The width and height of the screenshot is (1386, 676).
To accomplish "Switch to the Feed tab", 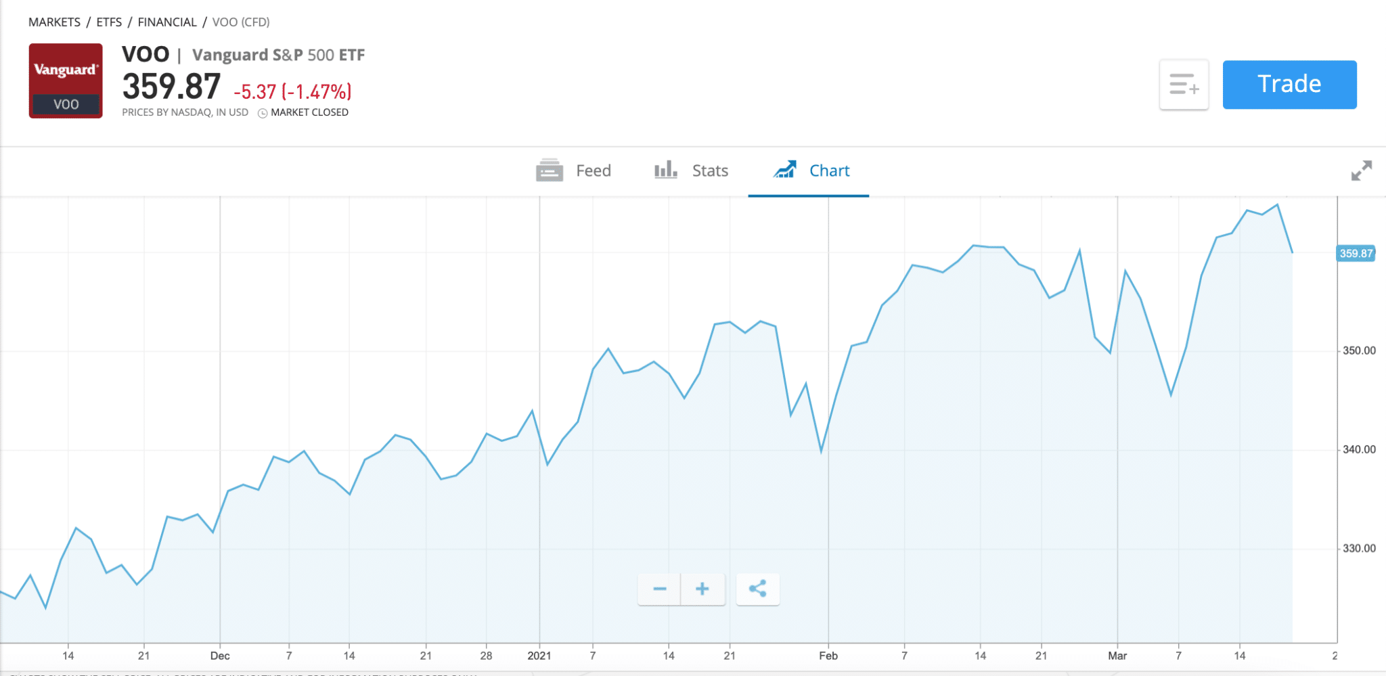I will point(573,171).
